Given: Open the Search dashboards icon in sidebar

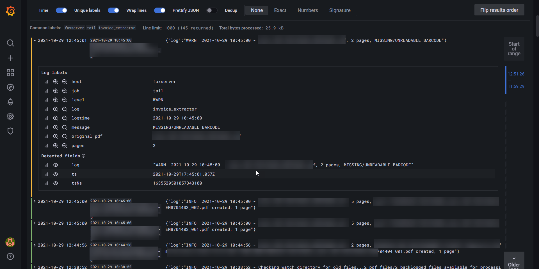Looking at the screenshot, I should point(10,43).
